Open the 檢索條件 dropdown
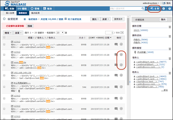Image resolution: width=173 pixels, height=120 pixels. click(34, 19)
